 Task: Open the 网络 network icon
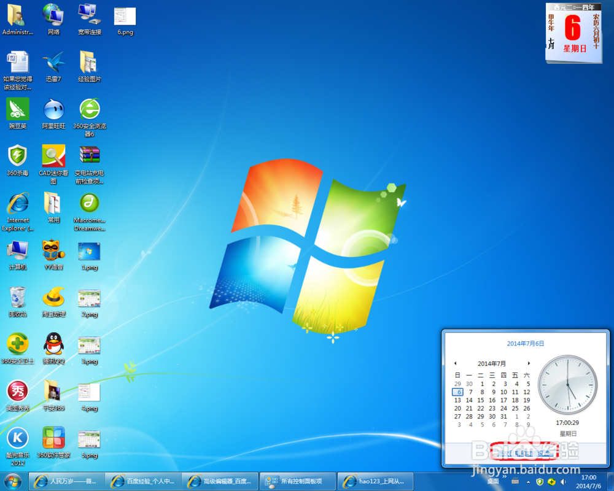pos(53,19)
